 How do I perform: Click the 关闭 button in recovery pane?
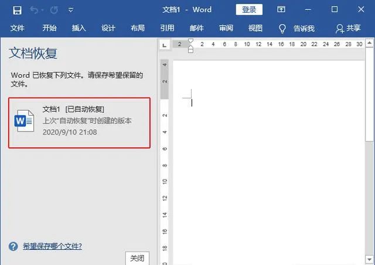tap(137, 258)
